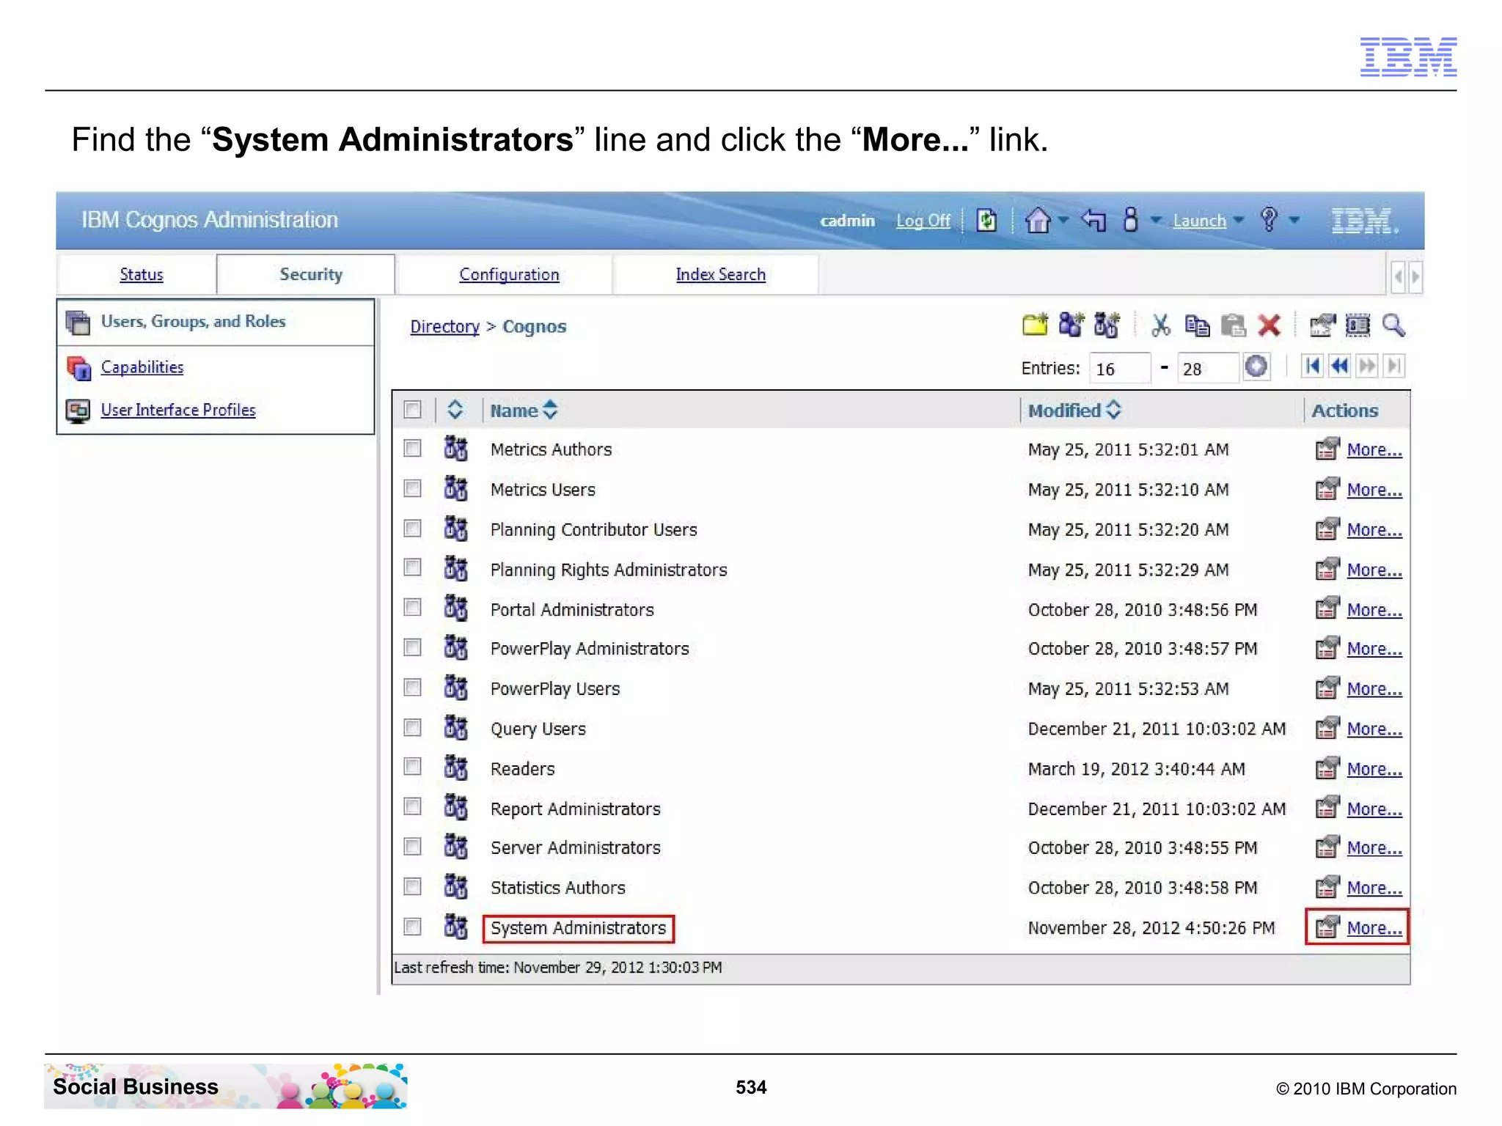
Task: Open the My Area dropdown arrow
Action: 1155,220
